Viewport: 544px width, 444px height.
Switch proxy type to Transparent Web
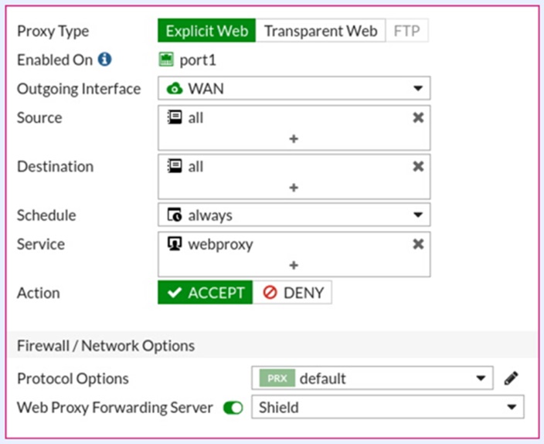click(x=321, y=31)
